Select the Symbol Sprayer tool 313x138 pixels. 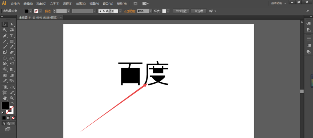pos(5,87)
